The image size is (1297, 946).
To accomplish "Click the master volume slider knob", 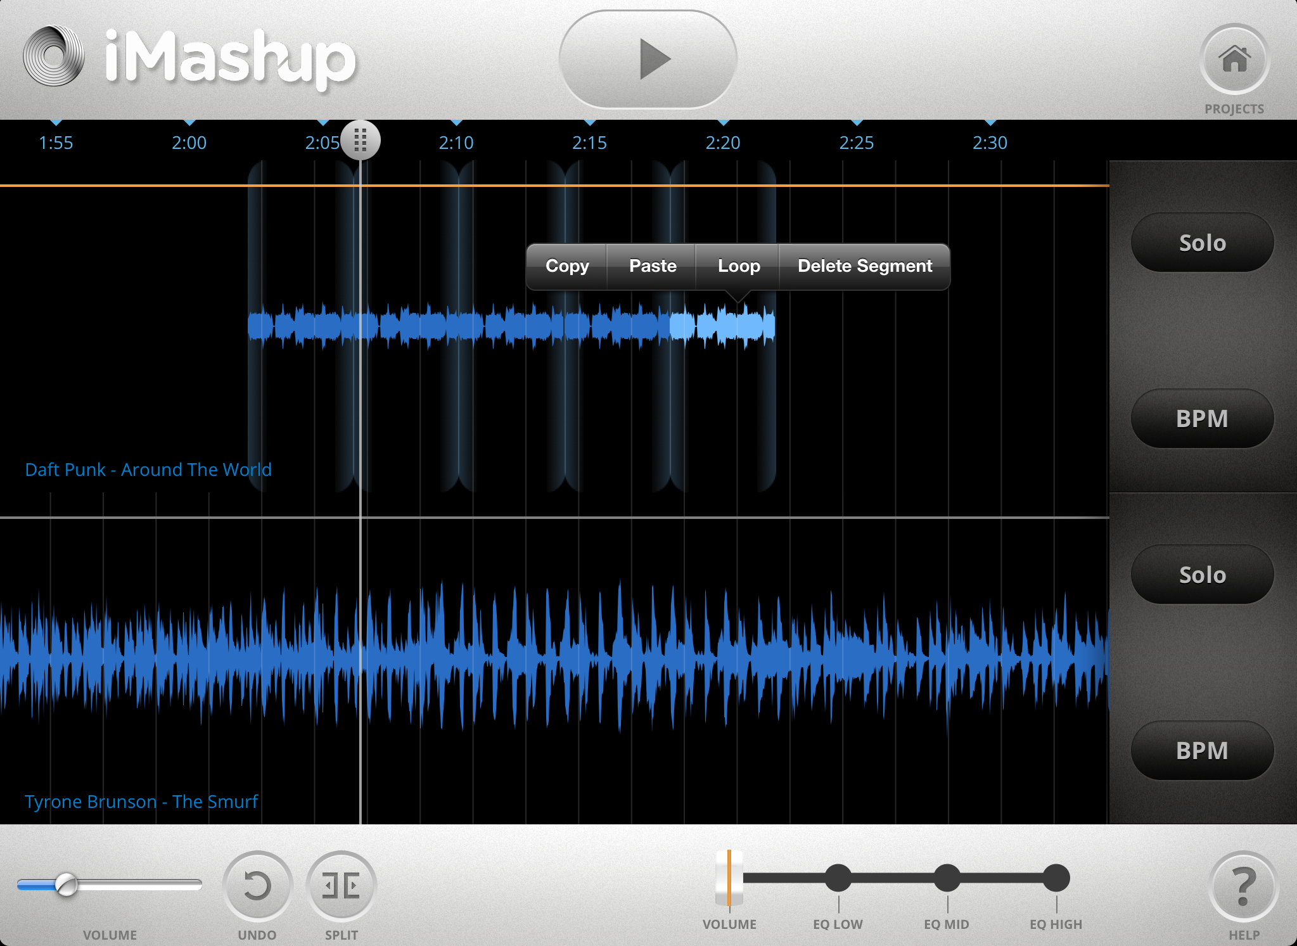I will pyautogui.click(x=66, y=885).
